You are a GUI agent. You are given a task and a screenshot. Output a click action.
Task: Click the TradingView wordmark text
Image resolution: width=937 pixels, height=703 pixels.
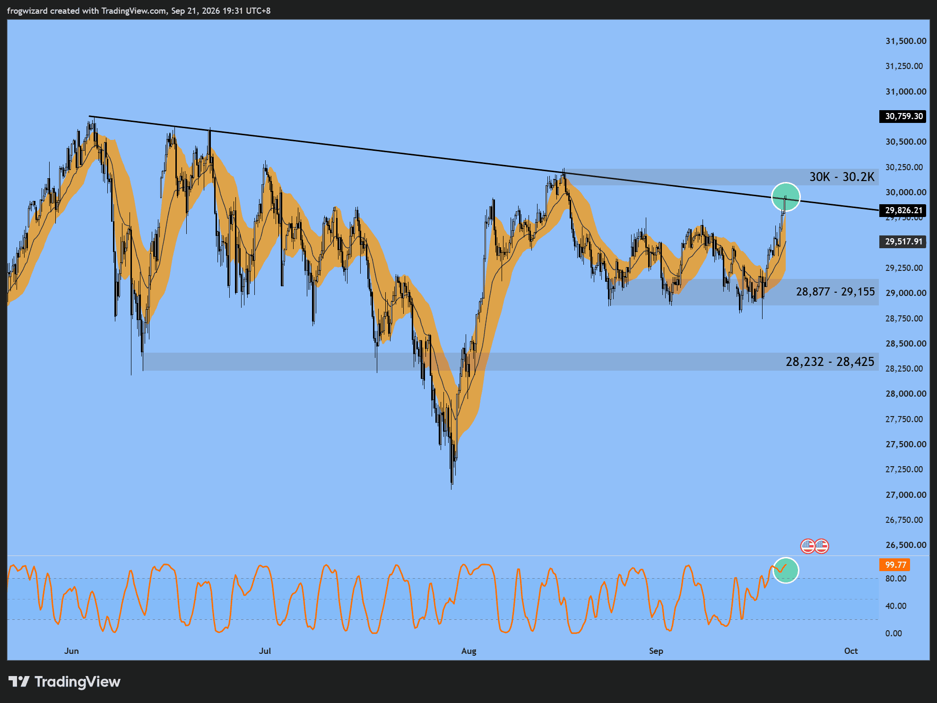pyautogui.click(x=78, y=682)
